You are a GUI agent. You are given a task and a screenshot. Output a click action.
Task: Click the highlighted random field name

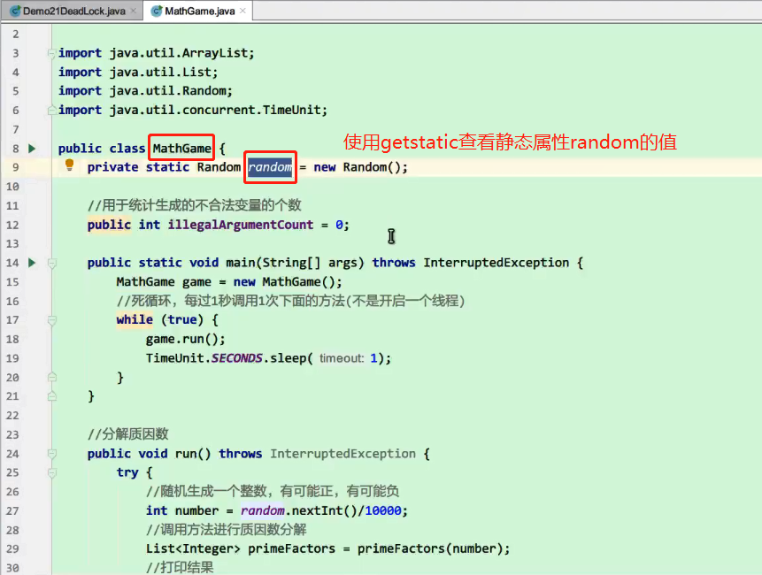click(270, 167)
